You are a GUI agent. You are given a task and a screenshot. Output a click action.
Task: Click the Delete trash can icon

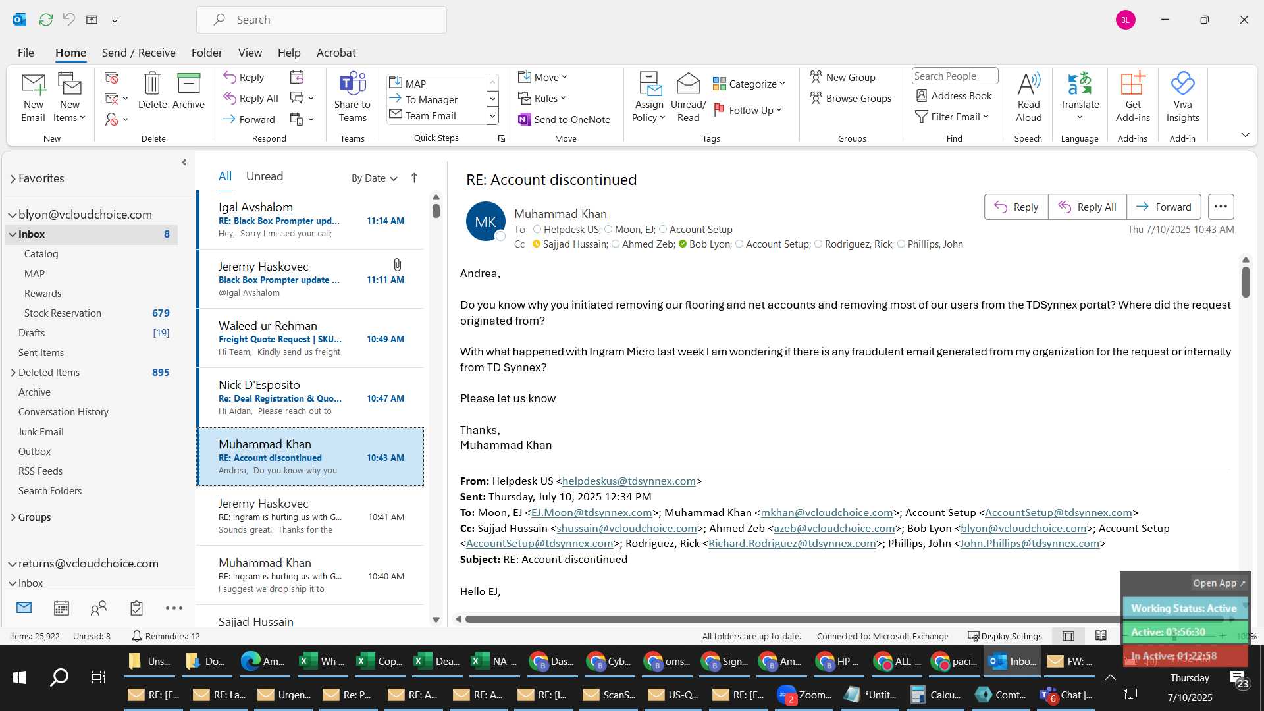pyautogui.click(x=152, y=84)
